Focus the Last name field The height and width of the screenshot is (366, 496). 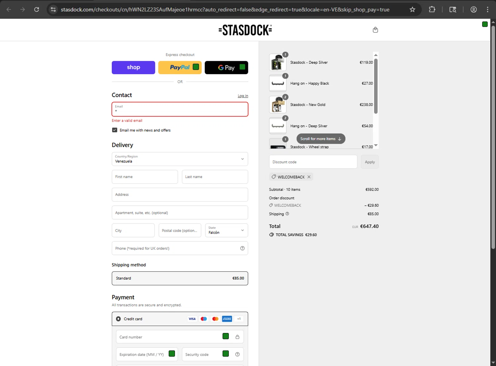[x=215, y=177]
